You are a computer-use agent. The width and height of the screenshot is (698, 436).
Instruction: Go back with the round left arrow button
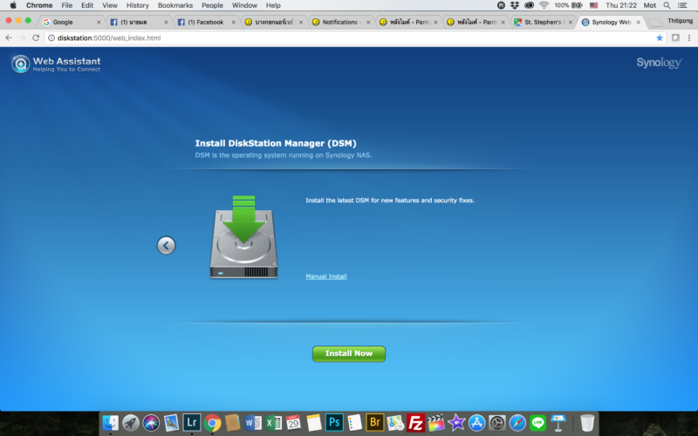point(166,246)
